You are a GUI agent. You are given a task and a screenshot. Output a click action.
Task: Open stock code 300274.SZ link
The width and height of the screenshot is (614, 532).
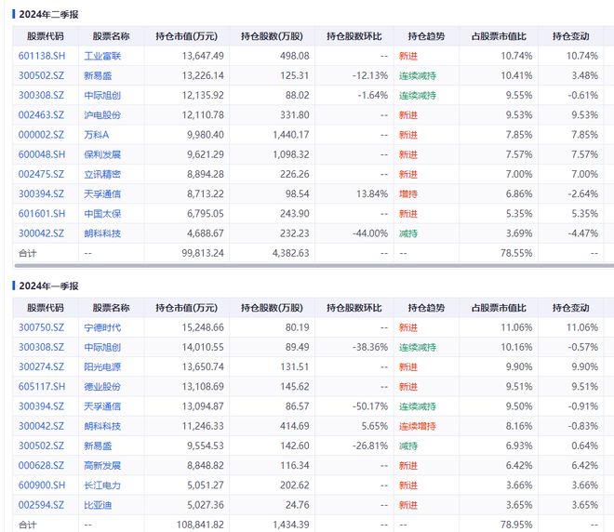pos(41,366)
